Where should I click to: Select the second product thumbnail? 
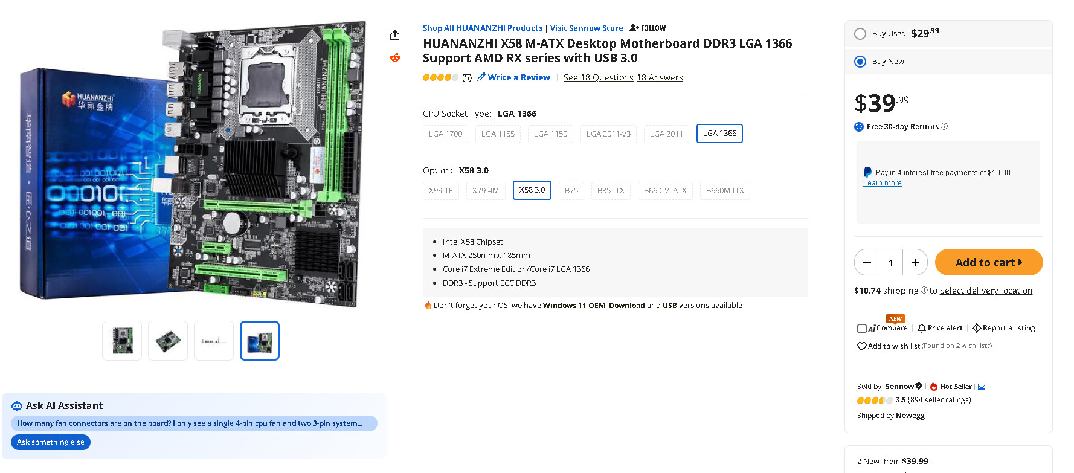(168, 341)
